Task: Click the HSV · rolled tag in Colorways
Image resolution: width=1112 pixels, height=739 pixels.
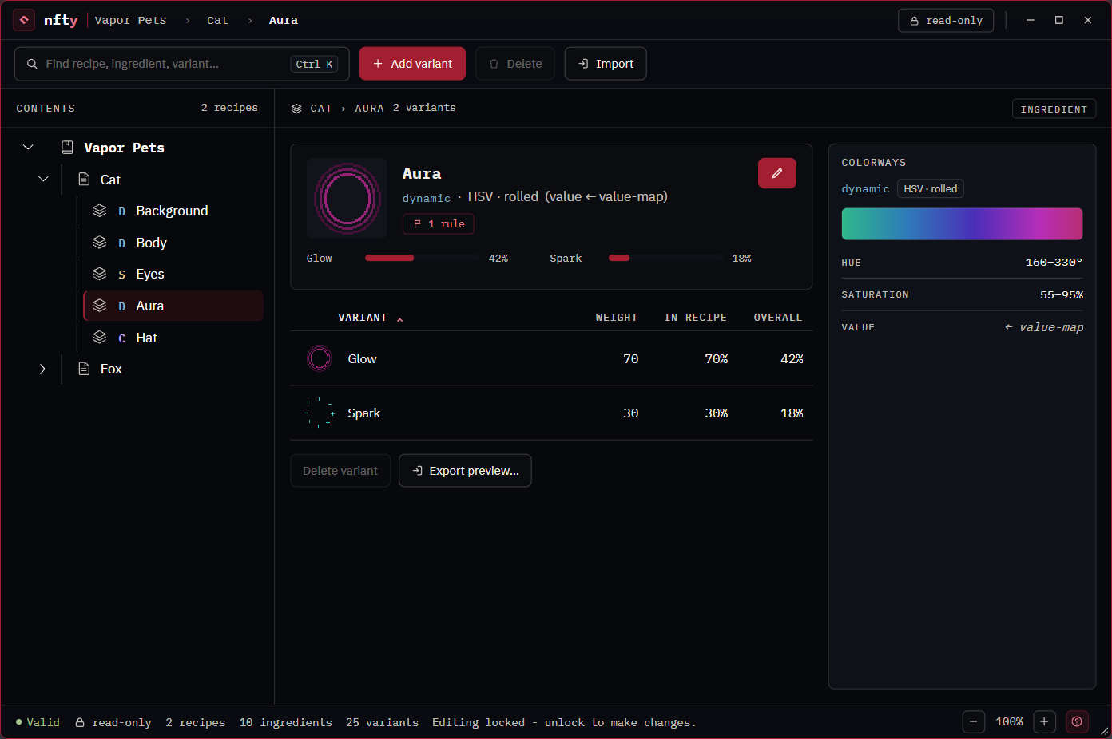Action: pos(931,188)
